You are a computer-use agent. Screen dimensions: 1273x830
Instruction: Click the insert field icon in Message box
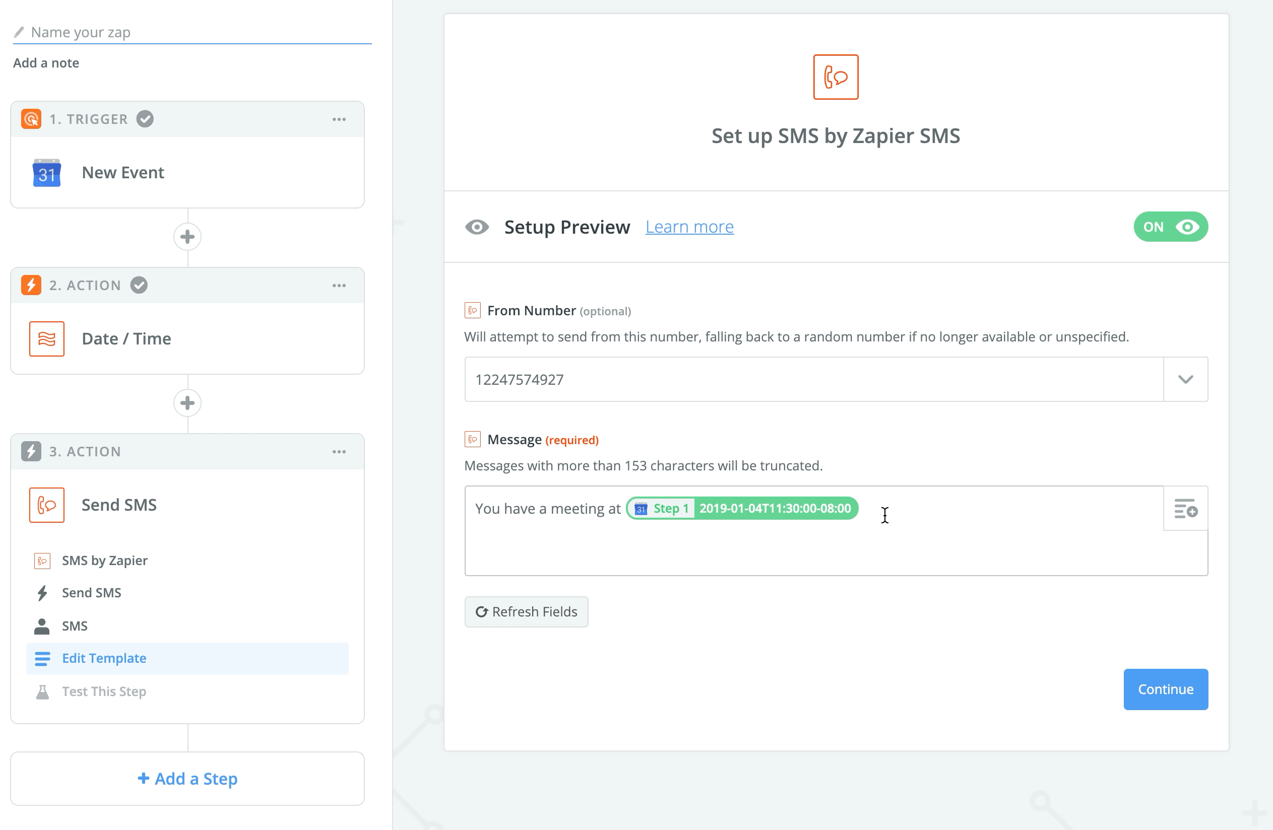1185,509
